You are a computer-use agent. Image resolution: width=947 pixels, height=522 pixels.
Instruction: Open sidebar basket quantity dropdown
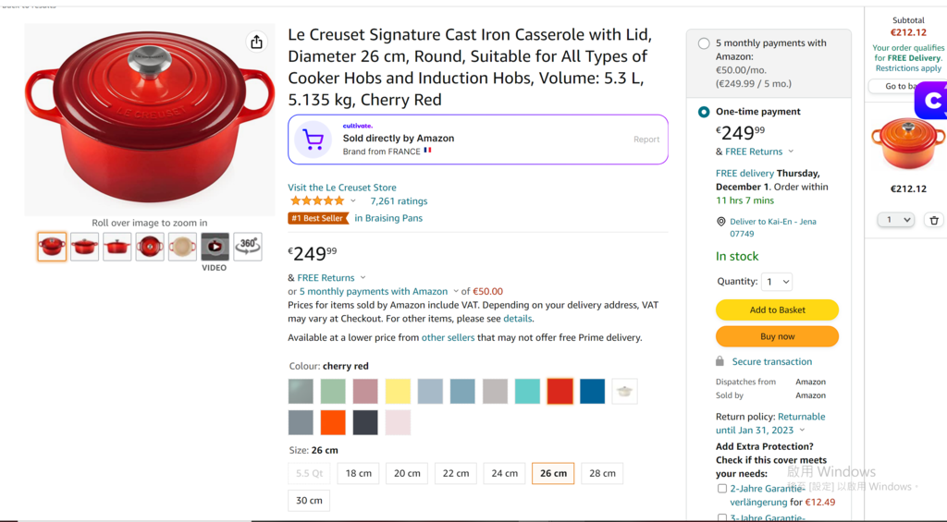[895, 220]
